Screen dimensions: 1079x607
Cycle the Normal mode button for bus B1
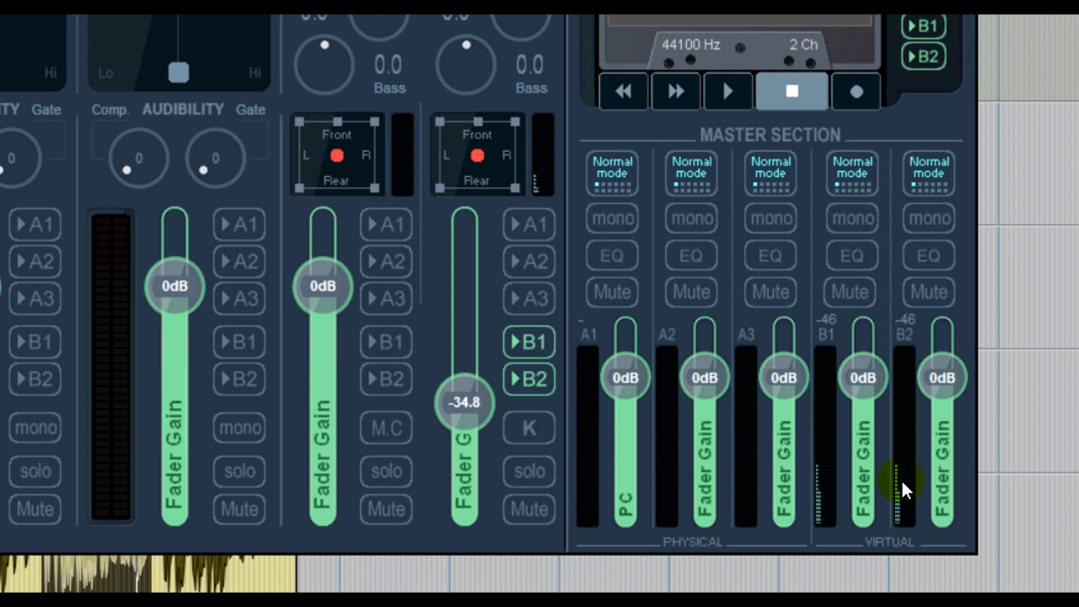point(852,173)
